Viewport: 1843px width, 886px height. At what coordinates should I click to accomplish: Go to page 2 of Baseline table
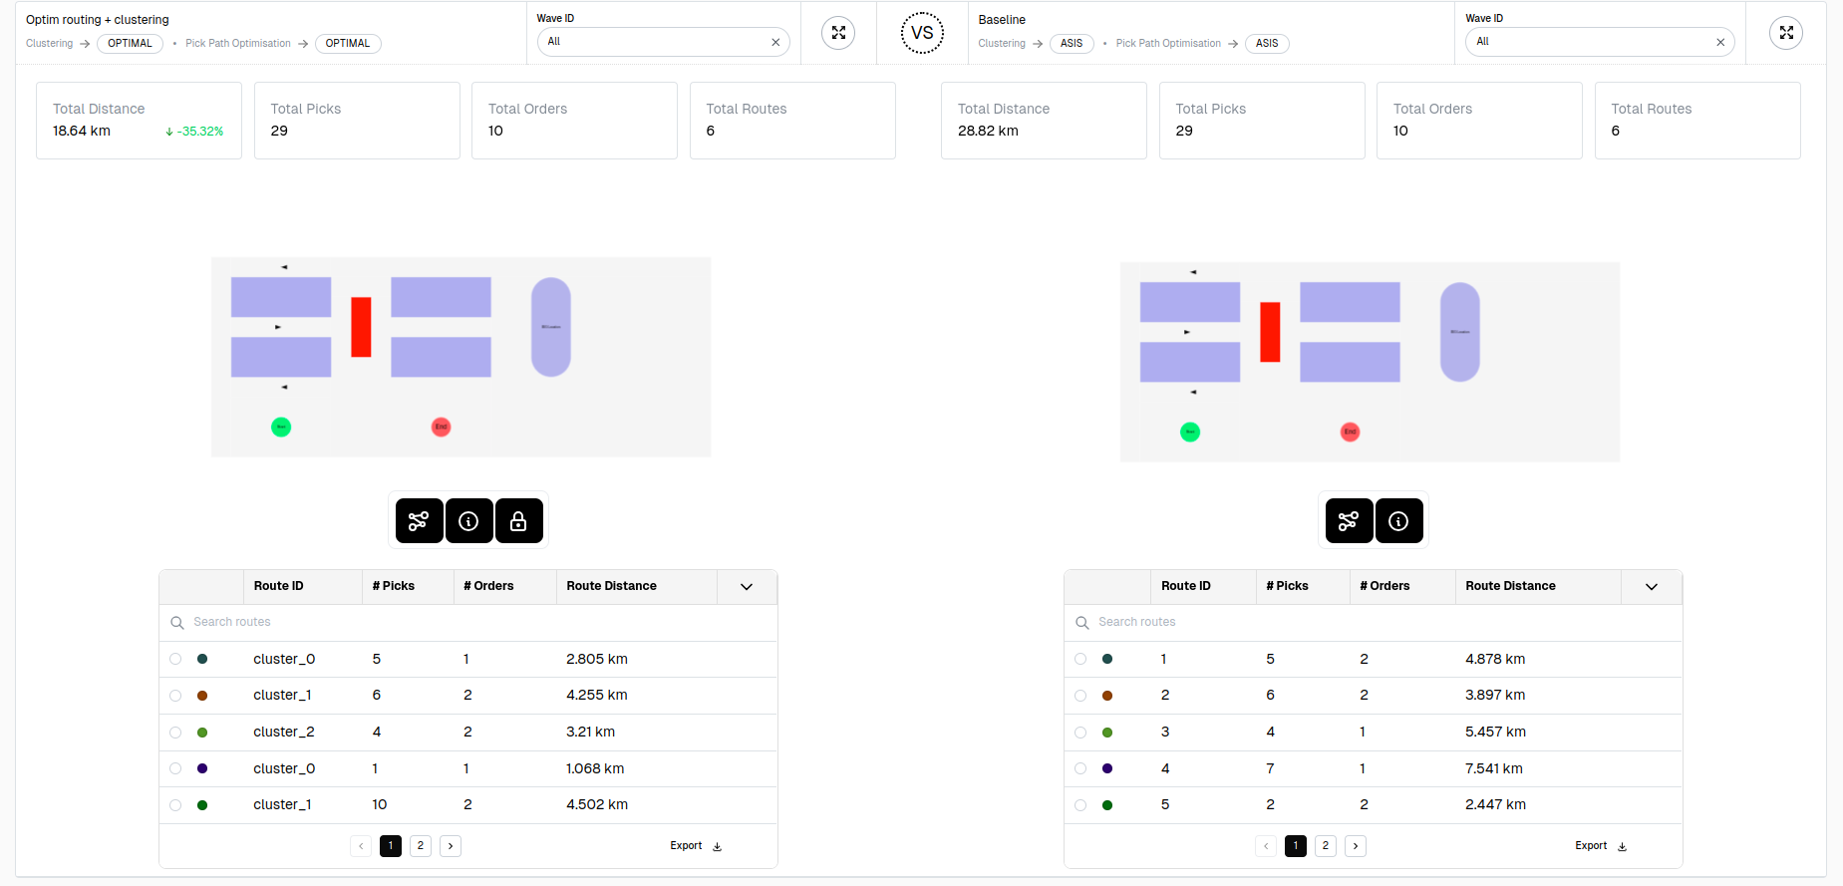pyautogui.click(x=1326, y=846)
